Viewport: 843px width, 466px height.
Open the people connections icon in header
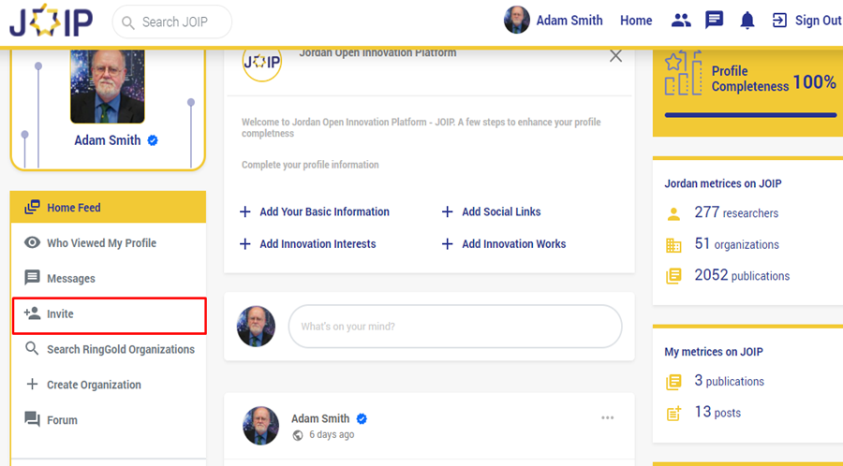click(x=681, y=21)
